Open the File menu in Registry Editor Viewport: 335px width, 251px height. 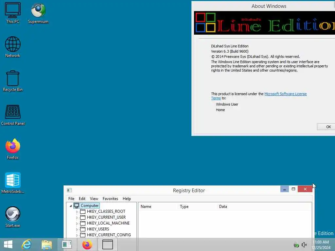point(71,199)
